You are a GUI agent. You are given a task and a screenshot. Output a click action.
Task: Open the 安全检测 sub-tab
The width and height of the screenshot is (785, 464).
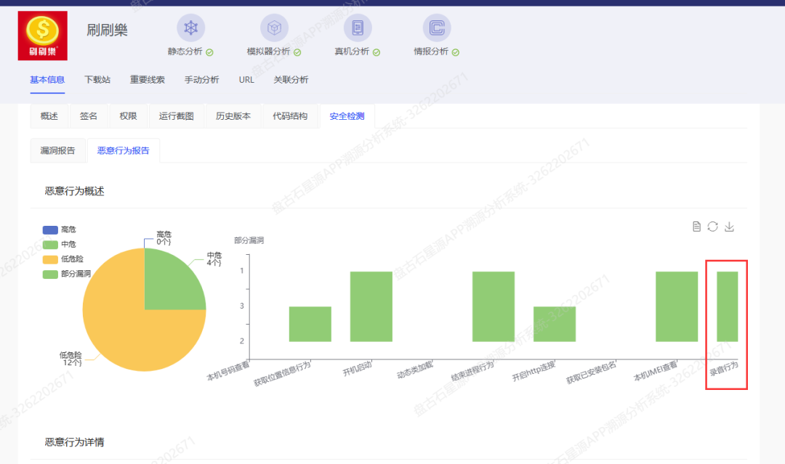pos(347,116)
